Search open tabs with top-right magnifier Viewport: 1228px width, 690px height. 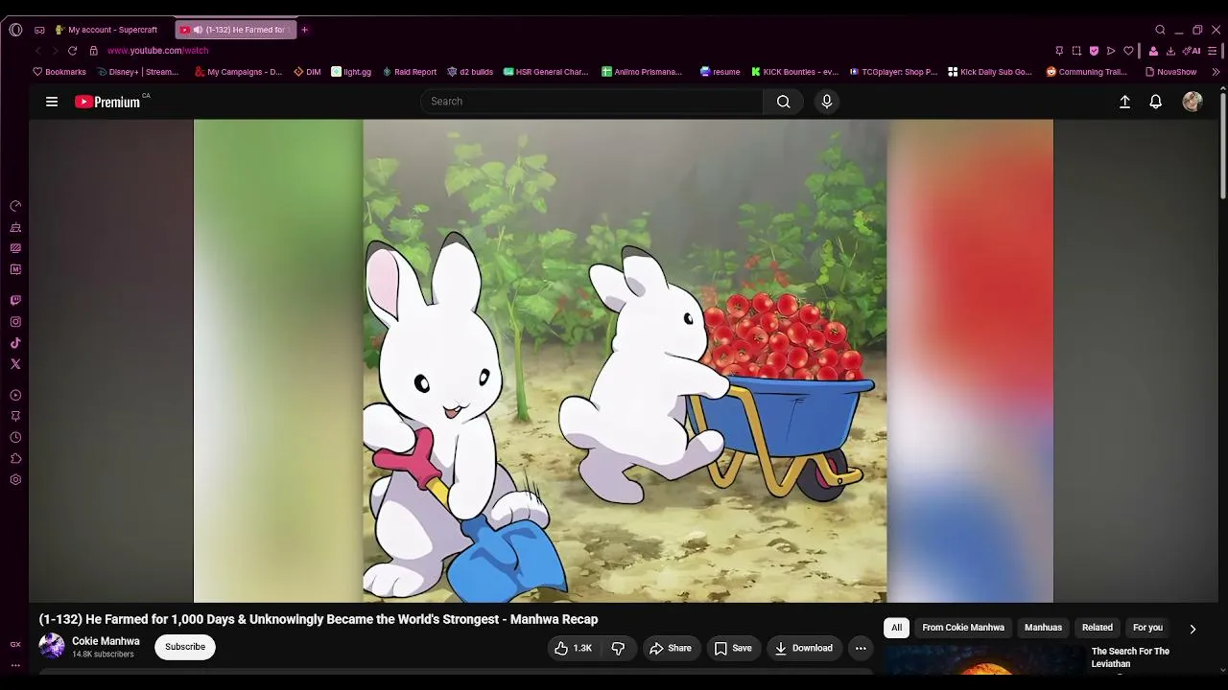point(1160,30)
